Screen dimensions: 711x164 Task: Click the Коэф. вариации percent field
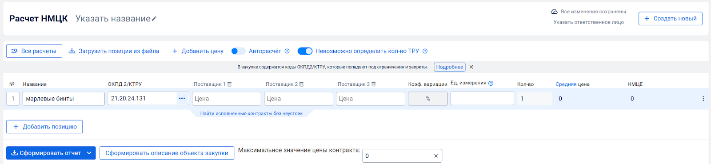click(x=428, y=99)
